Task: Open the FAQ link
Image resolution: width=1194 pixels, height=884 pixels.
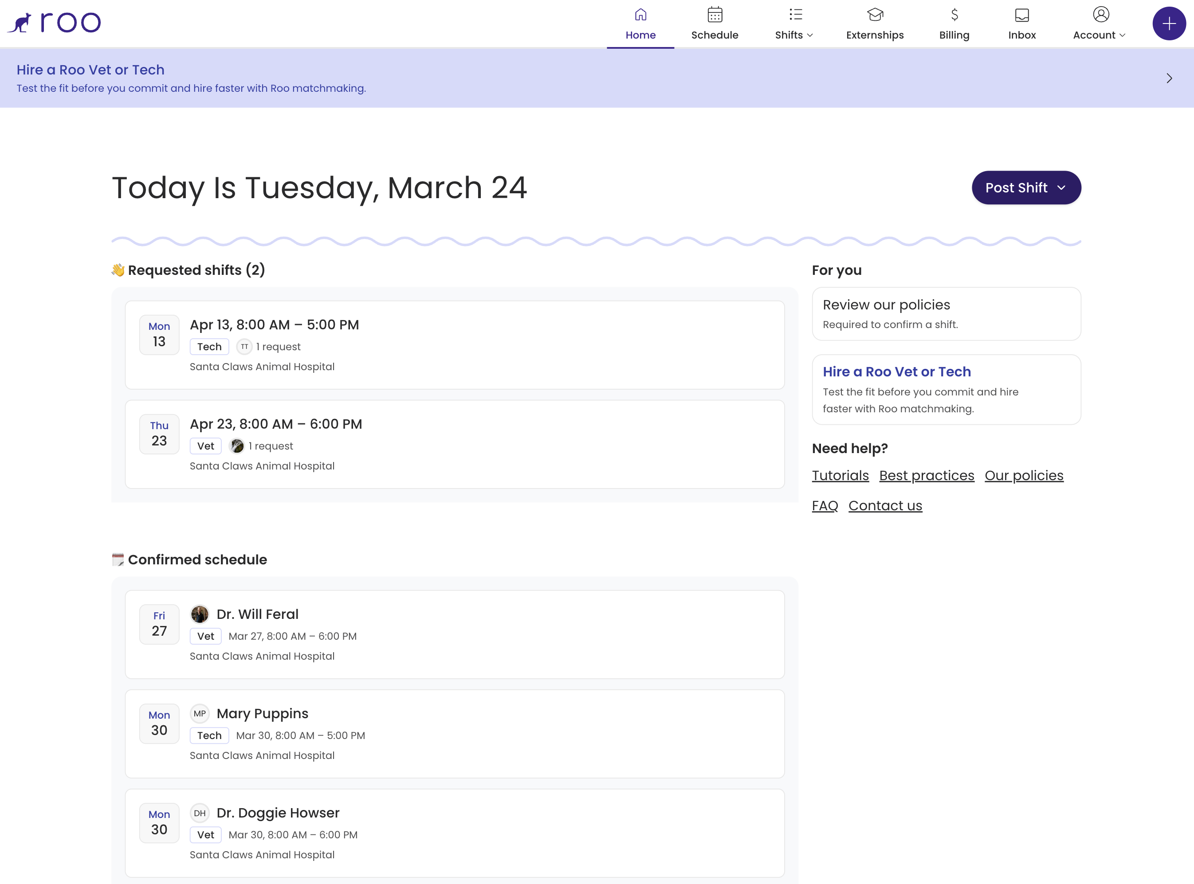Action: click(825, 506)
